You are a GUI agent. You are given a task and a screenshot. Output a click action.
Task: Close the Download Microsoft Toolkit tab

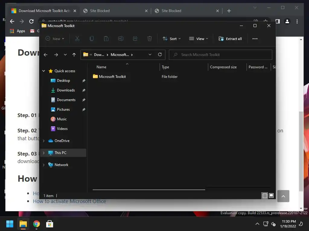click(x=75, y=11)
